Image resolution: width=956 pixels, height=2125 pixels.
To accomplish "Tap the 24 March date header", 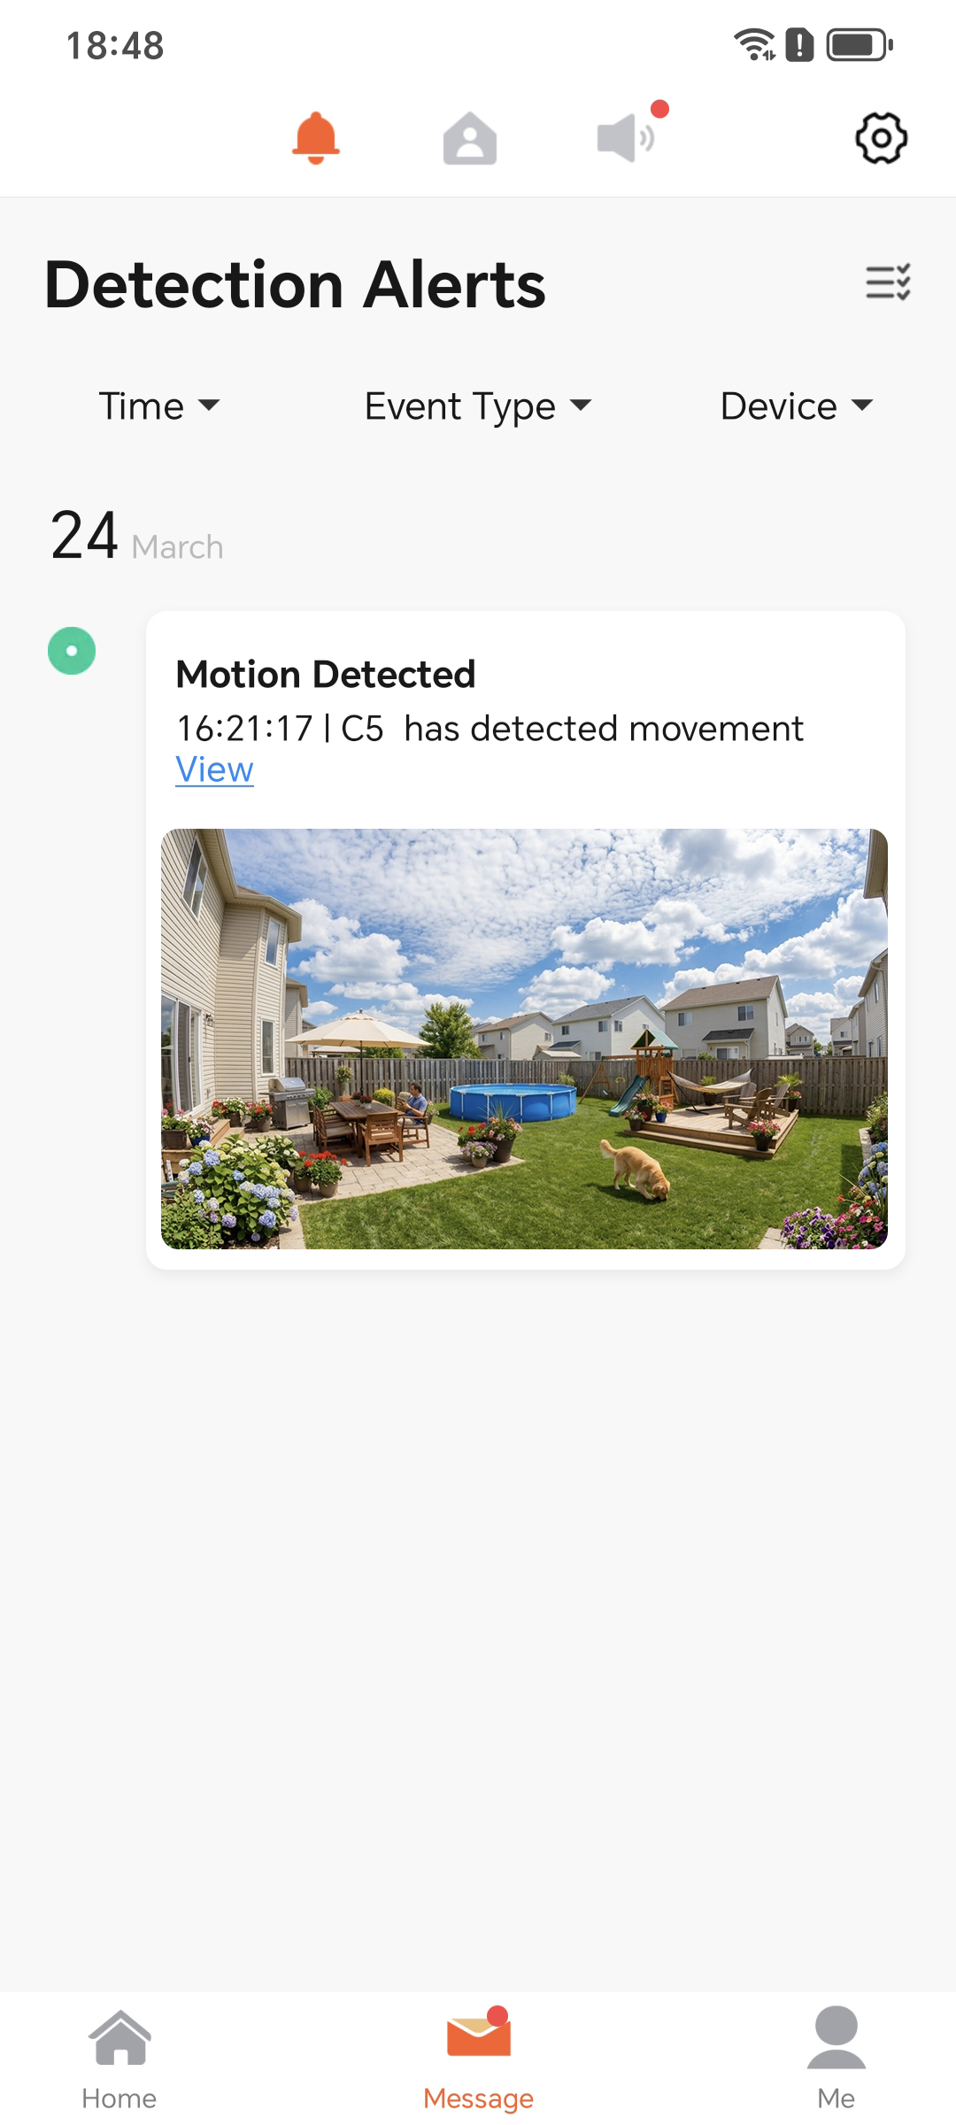I will tap(137, 537).
